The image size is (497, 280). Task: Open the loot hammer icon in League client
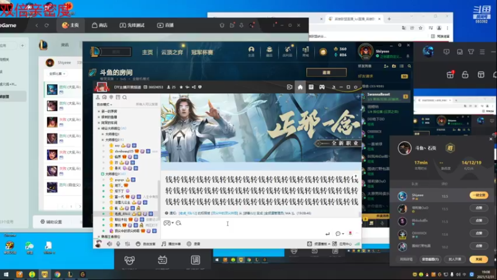tap(287, 51)
